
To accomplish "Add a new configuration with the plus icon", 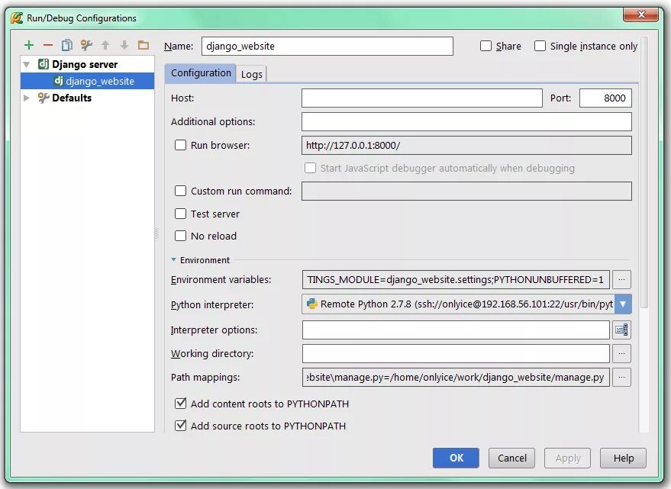I will pos(29,45).
